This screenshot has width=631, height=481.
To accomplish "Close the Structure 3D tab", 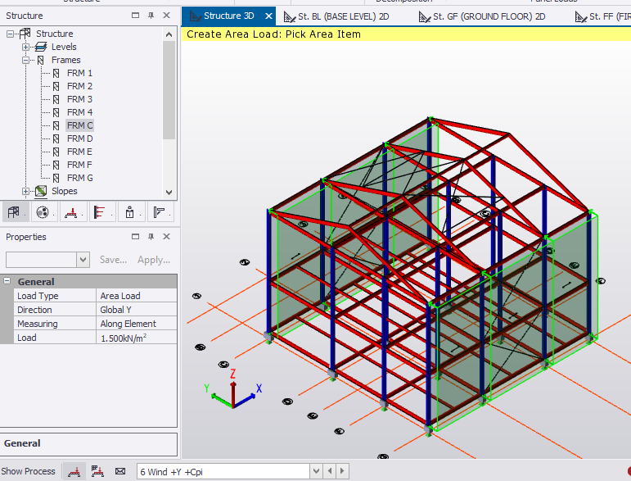I will click(268, 16).
